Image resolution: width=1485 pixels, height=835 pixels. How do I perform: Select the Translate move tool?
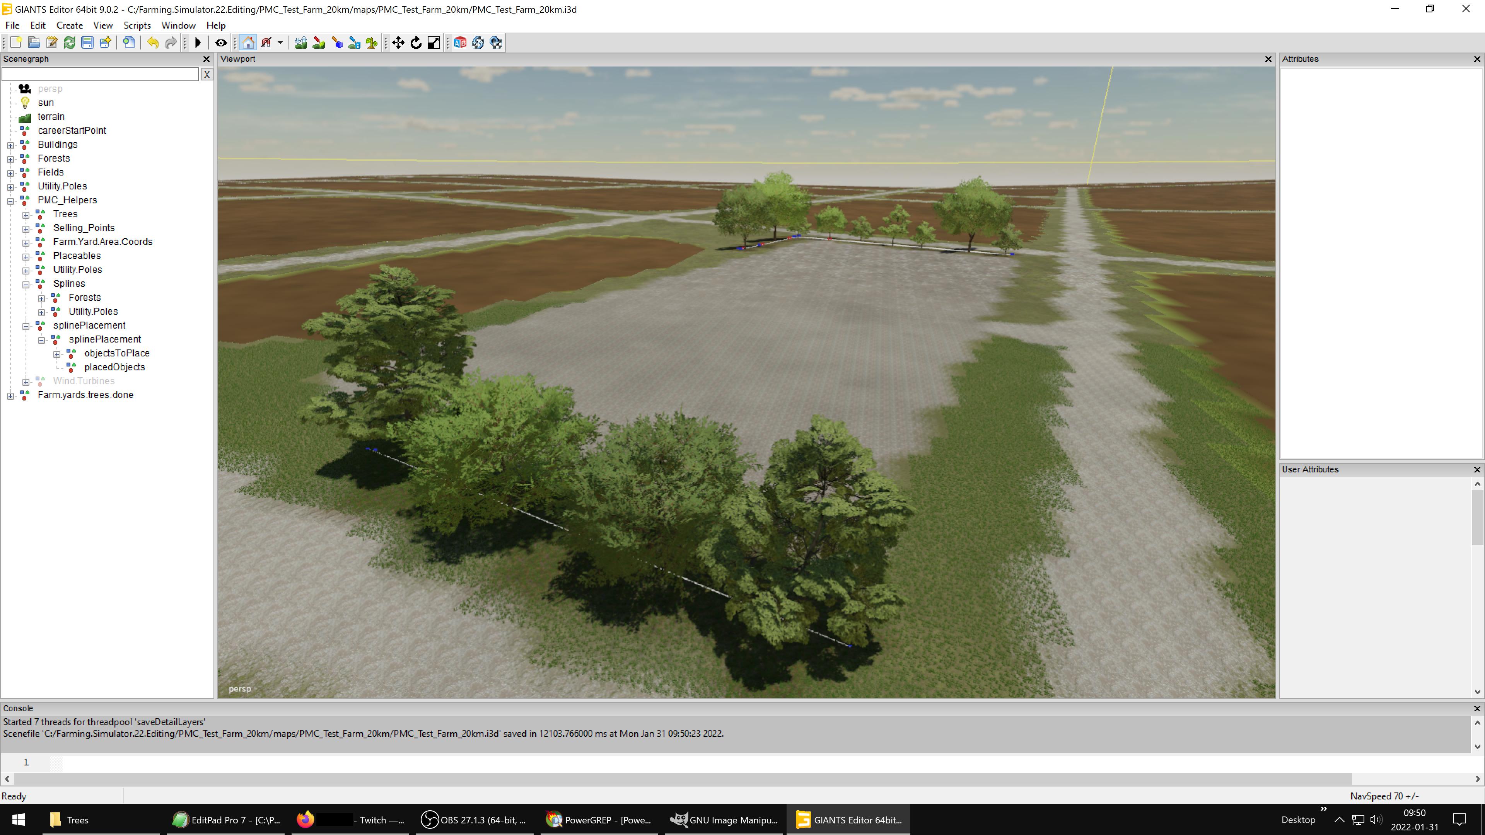point(398,43)
